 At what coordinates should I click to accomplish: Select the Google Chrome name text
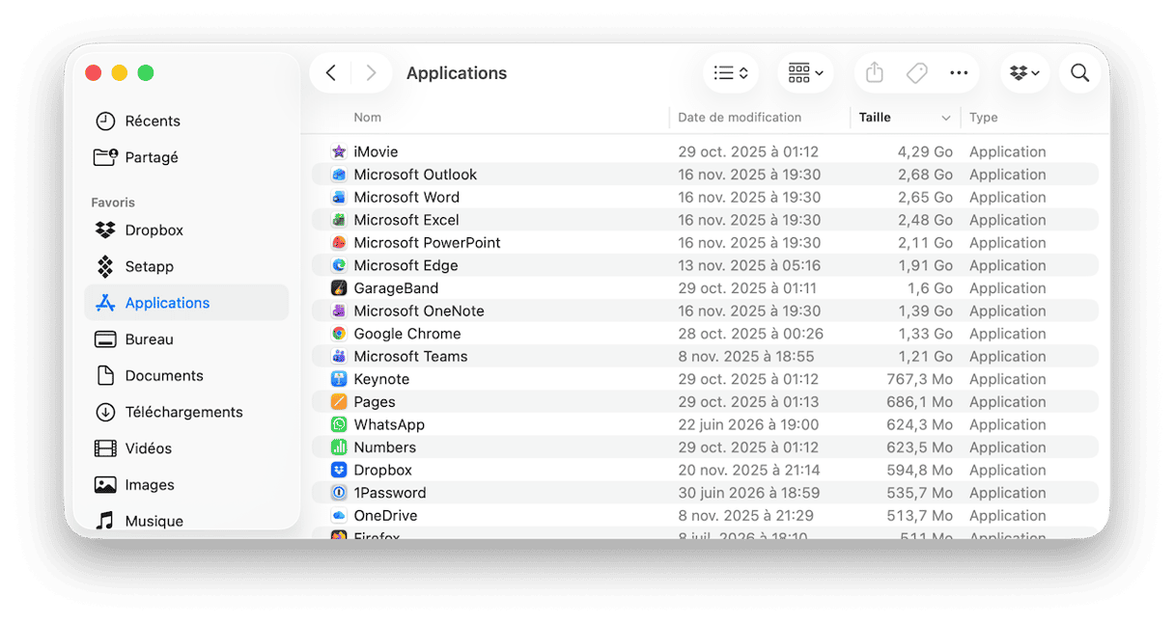point(407,334)
